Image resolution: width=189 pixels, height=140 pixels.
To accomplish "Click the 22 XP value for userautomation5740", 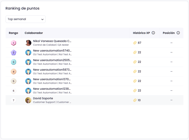I will [139, 52].
